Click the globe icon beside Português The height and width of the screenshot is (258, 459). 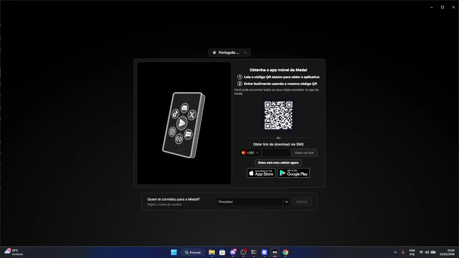click(214, 53)
